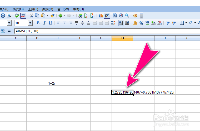Screen dimensions: 200x131
Task: Open the 数据(D) menu
Action: (x=48, y=9)
